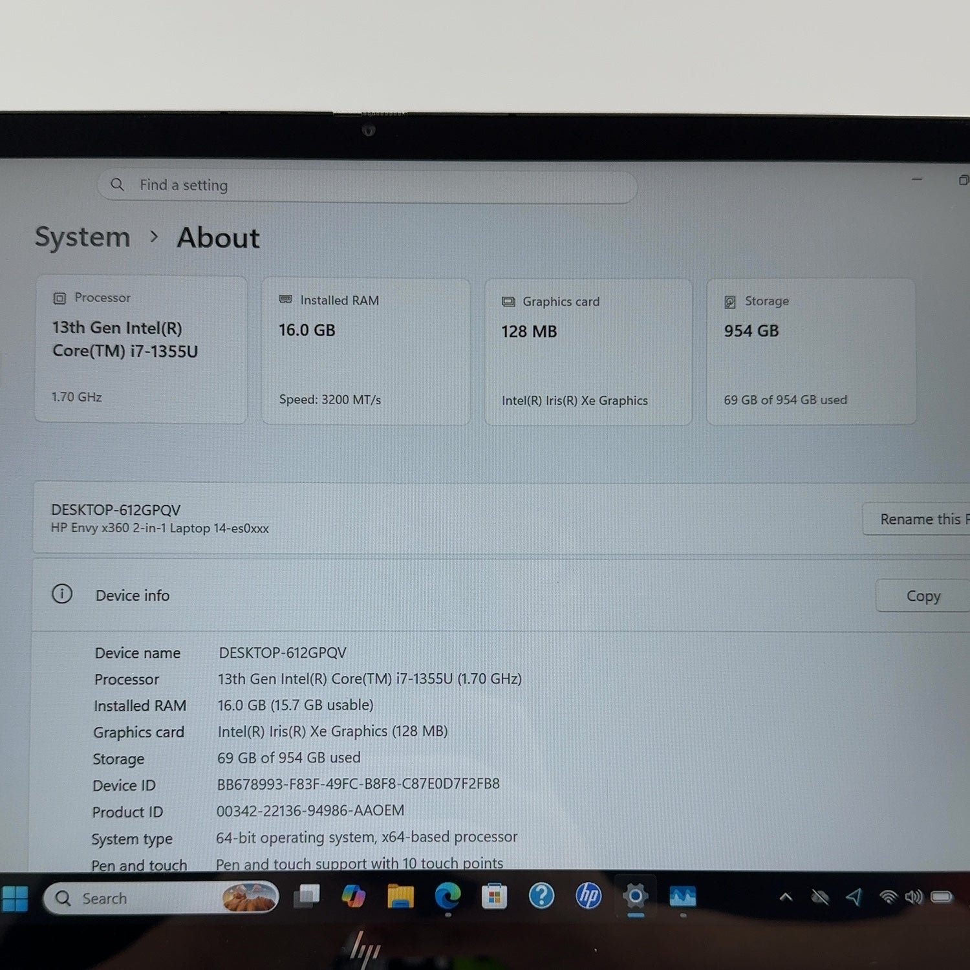This screenshot has width=970, height=970.
Task: Click the Settings gear in the taskbar
Action: click(636, 896)
